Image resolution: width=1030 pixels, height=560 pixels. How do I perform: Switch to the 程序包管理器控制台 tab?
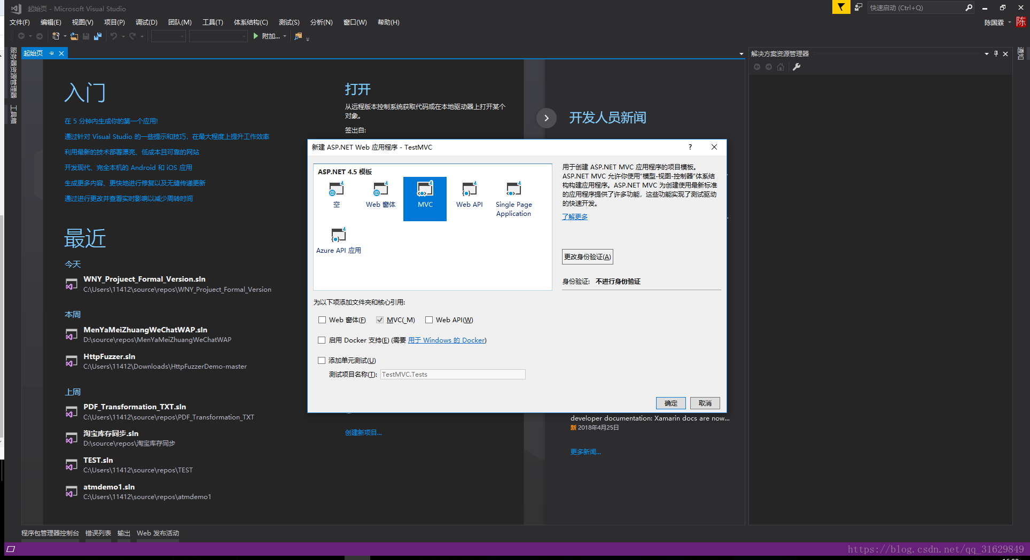tap(50, 533)
